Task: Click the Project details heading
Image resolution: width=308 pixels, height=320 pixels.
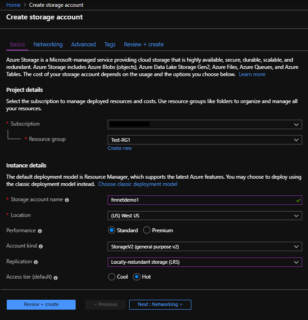Action: tap(24, 90)
